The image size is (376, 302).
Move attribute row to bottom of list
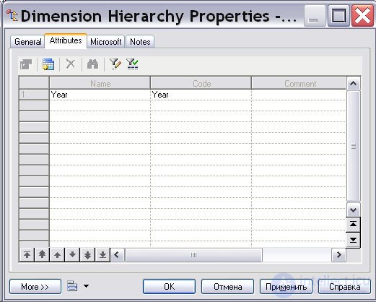click(102, 255)
